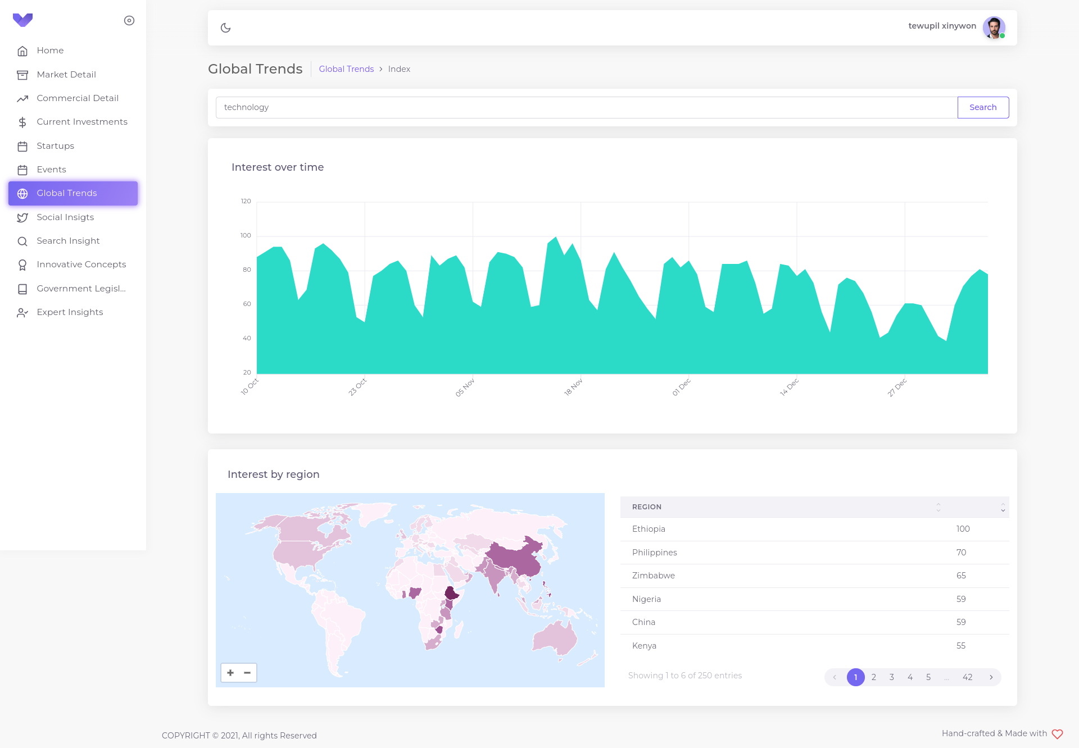Click the Index breadcrumb
Viewport: 1079px width, 748px height.
pyautogui.click(x=399, y=69)
